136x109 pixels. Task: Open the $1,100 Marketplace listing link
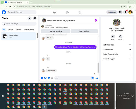point(57,28)
